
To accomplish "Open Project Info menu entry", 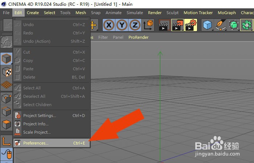I will pyautogui.click(x=52, y=124).
